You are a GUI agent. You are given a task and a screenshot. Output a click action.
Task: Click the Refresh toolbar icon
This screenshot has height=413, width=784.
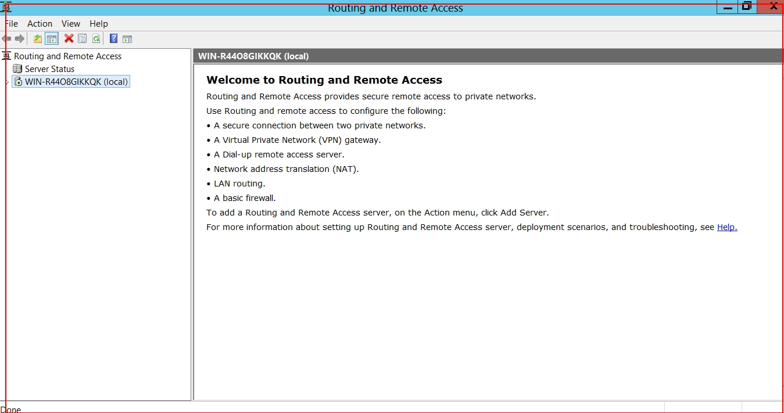pyautogui.click(x=96, y=39)
